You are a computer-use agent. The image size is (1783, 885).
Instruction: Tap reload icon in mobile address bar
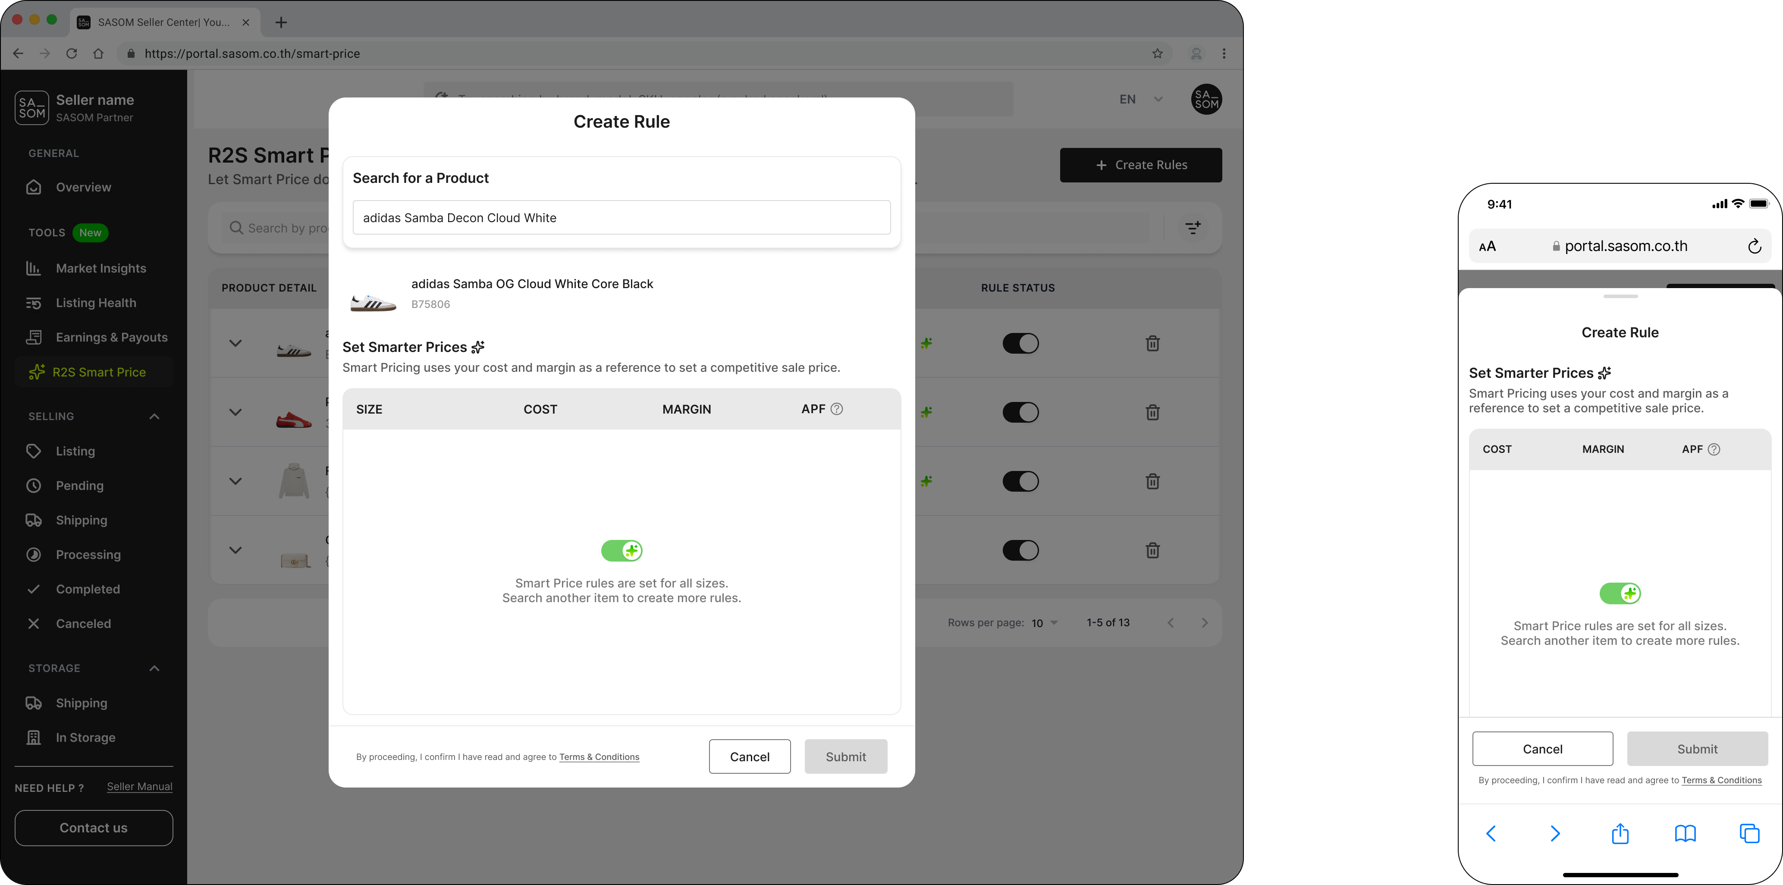tap(1754, 246)
